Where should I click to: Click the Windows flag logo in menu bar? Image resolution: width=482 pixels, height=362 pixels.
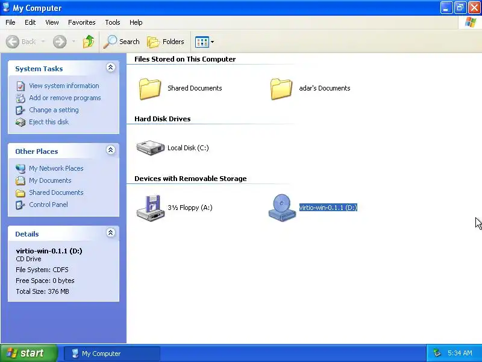[471, 22]
